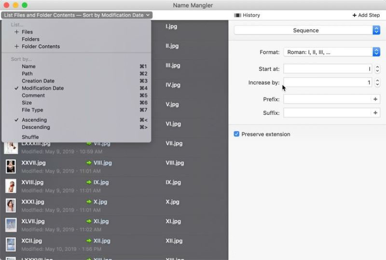Choose Shuffle in the sort menu
Viewport: 386px width, 260px height.
click(76, 137)
